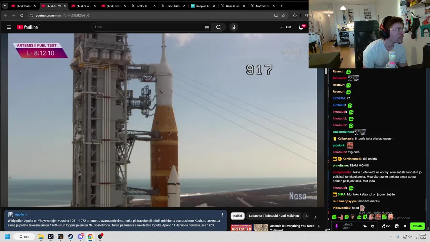Go forward in browser history

pyautogui.click(x=13, y=15)
